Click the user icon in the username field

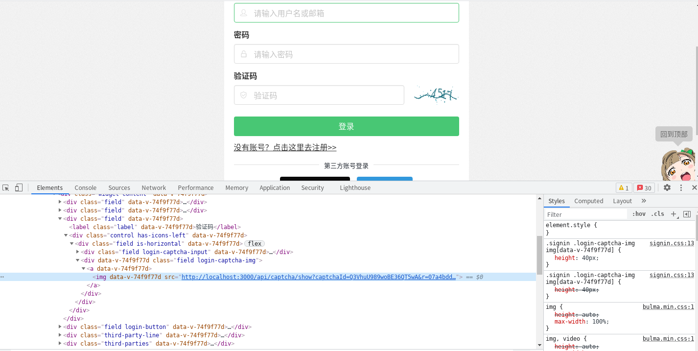coord(243,13)
